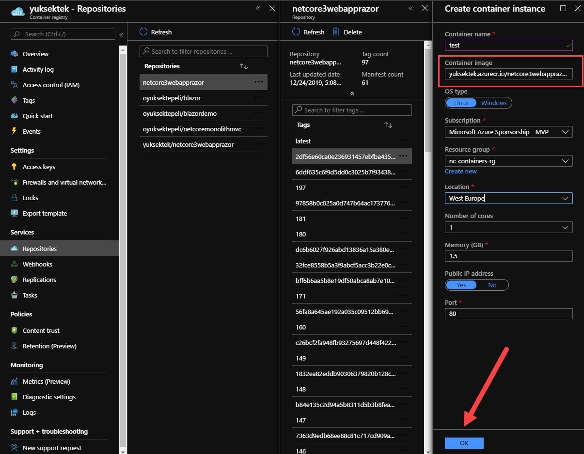Click the Refresh icon in Repositories pane

(x=143, y=31)
